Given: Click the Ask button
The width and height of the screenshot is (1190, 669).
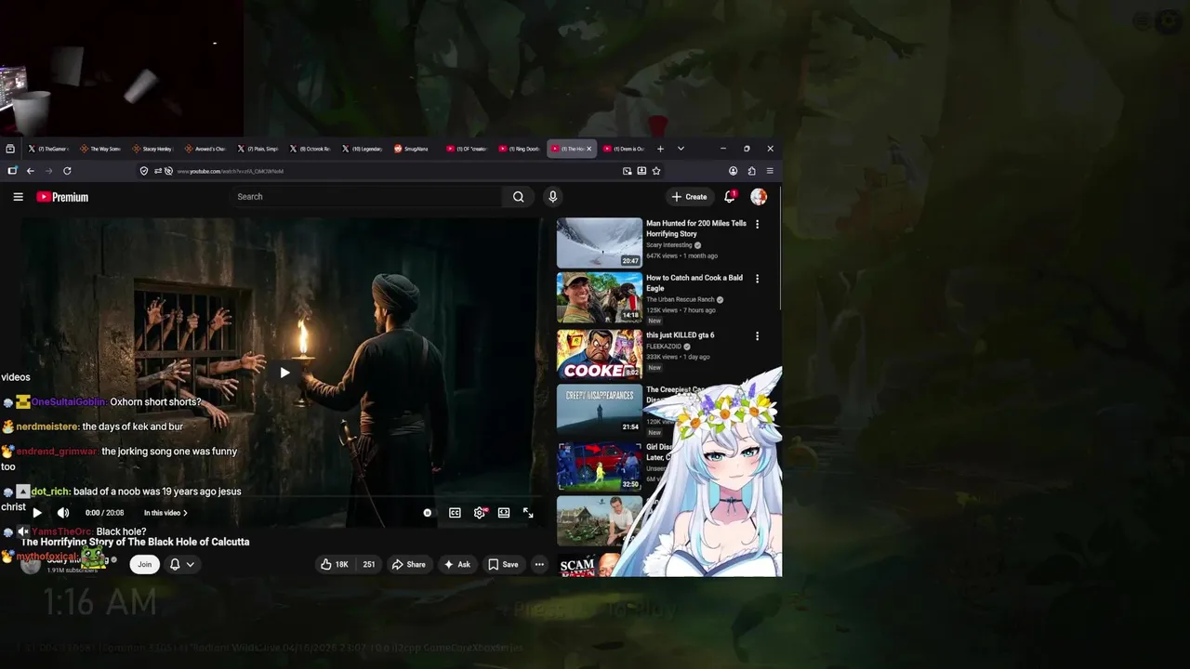Looking at the screenshot, I should [x=456, y=564].
